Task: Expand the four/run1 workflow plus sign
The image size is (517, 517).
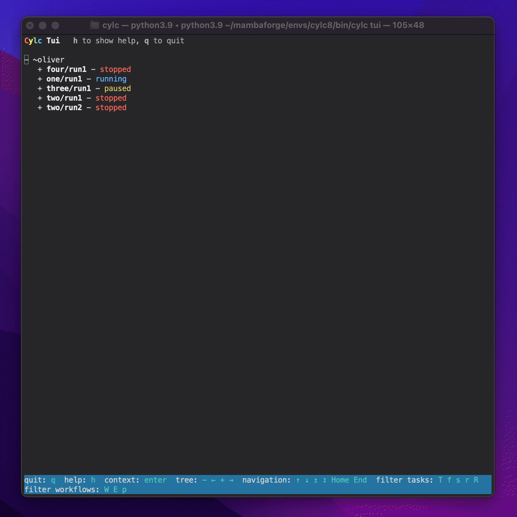Action: click(x=40, y=69)
